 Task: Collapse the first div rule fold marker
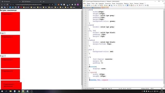coord(88,10)
